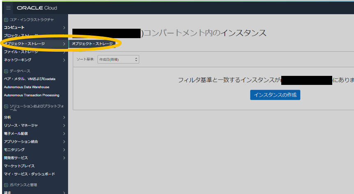Click the インスタンスの作成 button

tap(275, 95)
